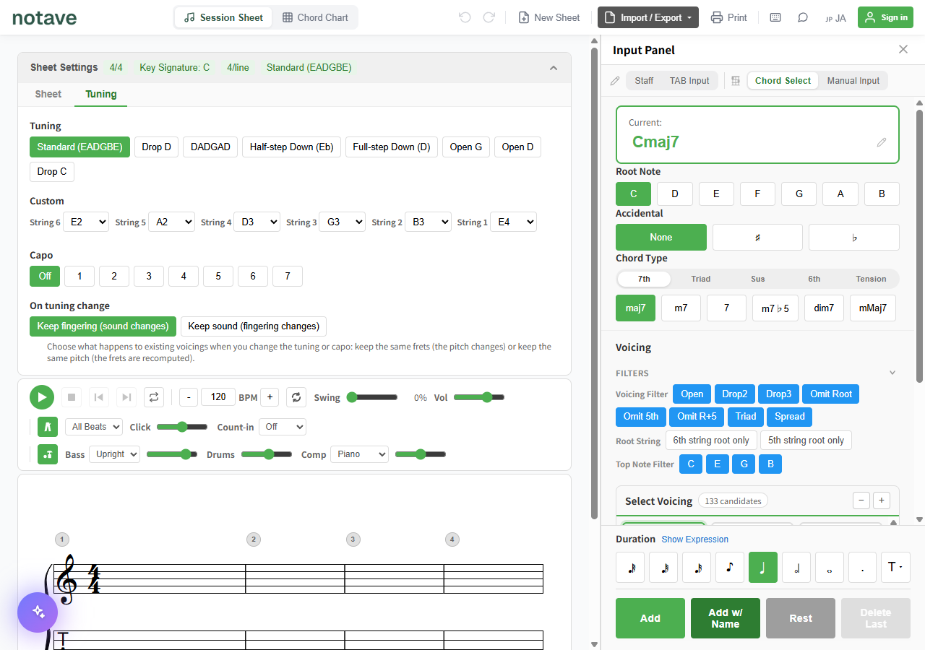925x650 pixels.
Task: Switch to Manual Input mode
Action: click(853, 81)
